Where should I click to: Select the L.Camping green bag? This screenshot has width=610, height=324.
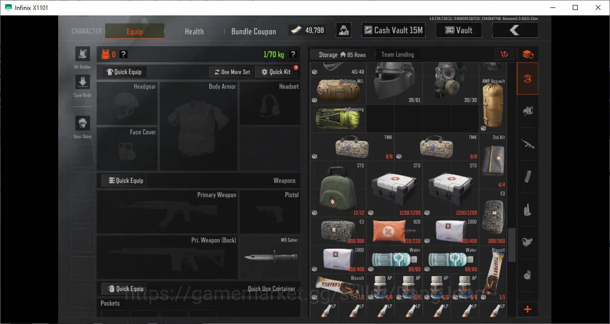(339, 119)
